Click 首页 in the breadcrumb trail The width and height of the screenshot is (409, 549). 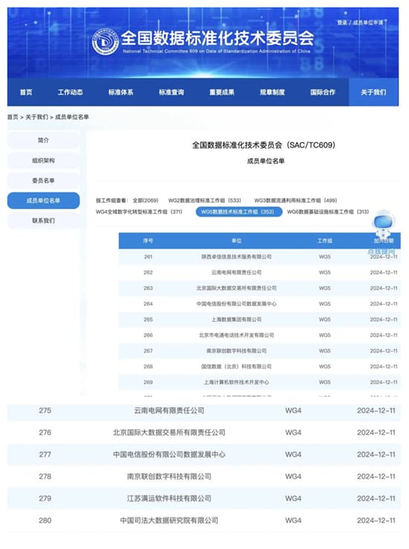[x=13, y=117]
